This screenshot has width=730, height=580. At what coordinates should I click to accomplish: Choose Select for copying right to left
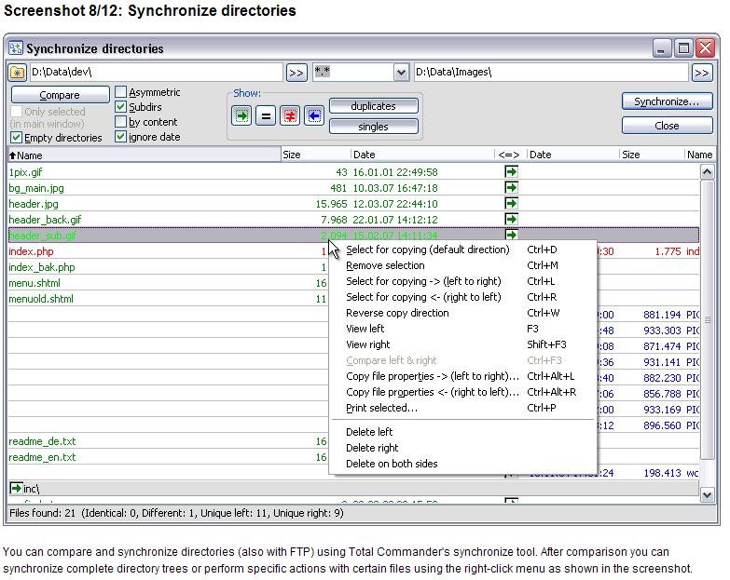(x=462, y=297)
